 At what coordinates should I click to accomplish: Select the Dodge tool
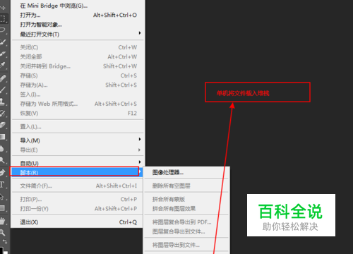pos(3,160)
